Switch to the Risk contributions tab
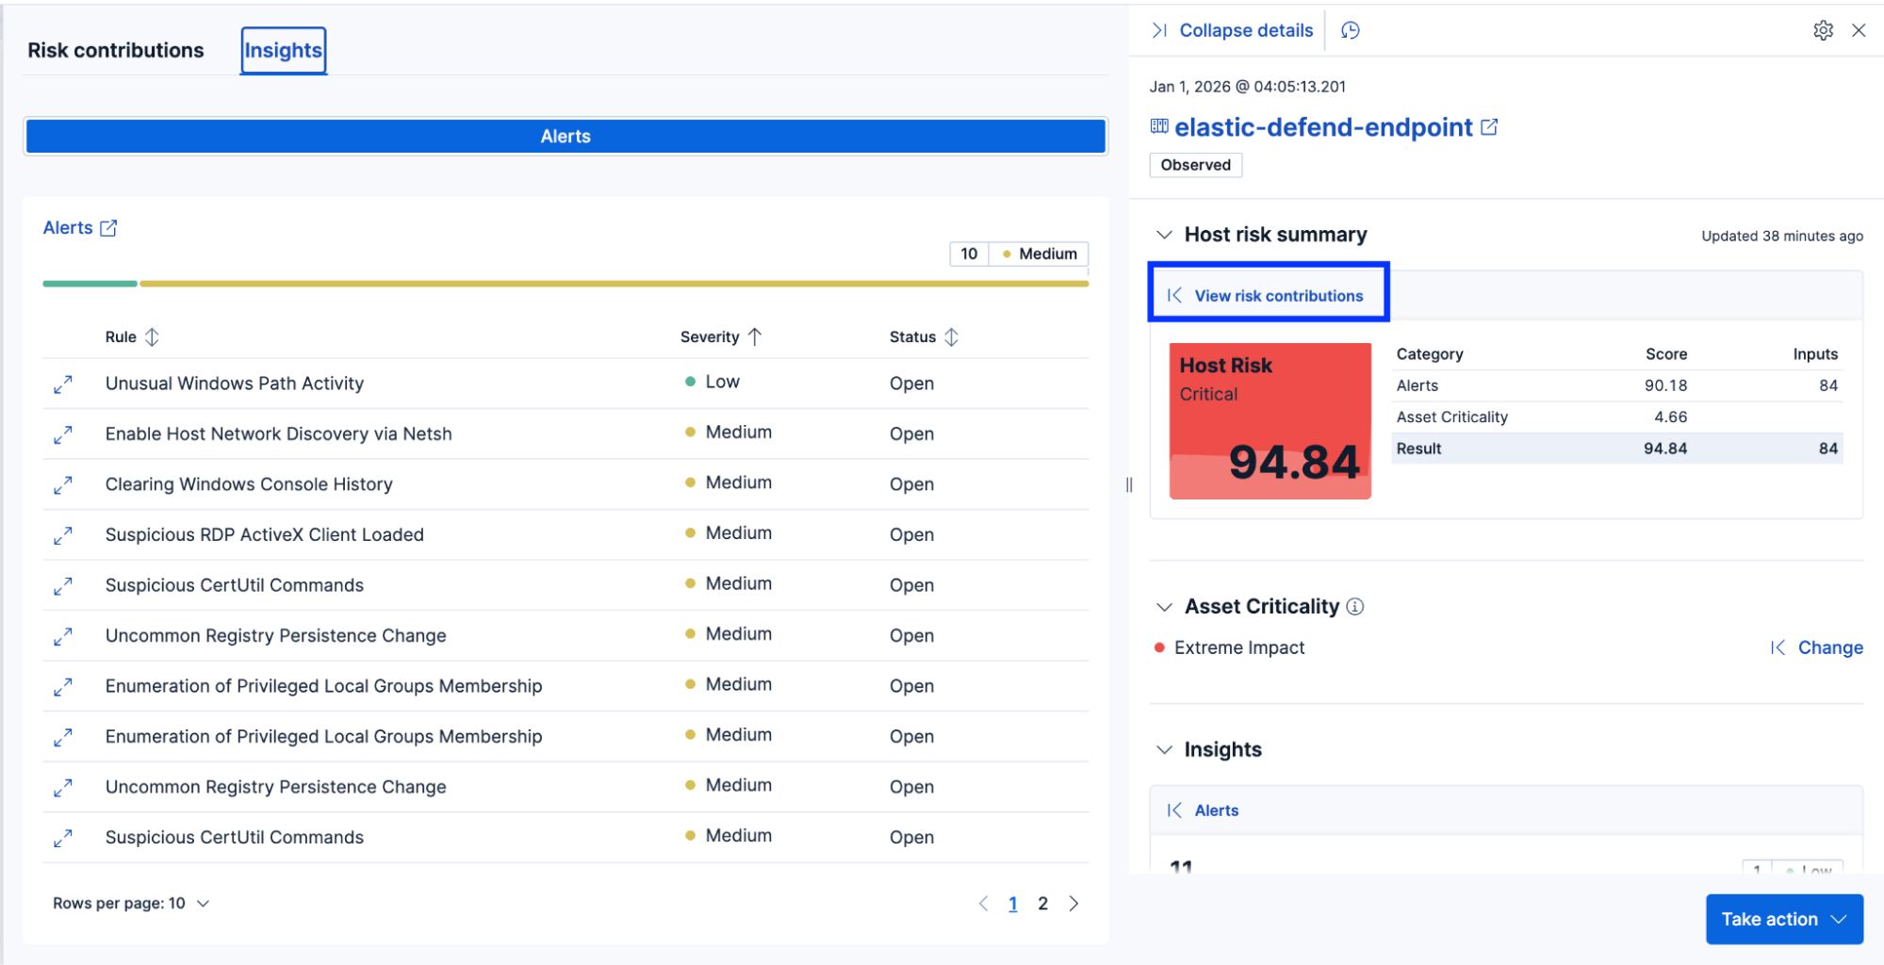This screenshot has width=1884, height=965. coord(116,50)
